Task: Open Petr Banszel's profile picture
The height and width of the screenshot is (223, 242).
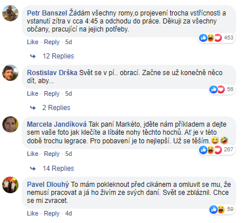Action: 10,13
